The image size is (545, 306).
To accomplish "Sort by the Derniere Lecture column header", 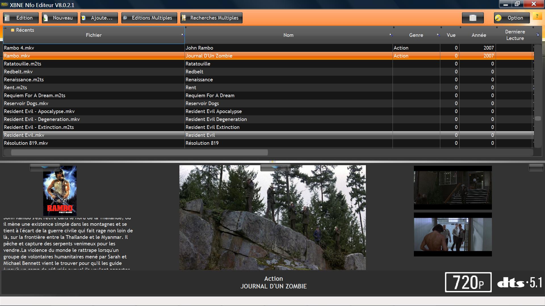I will [515, 35].
